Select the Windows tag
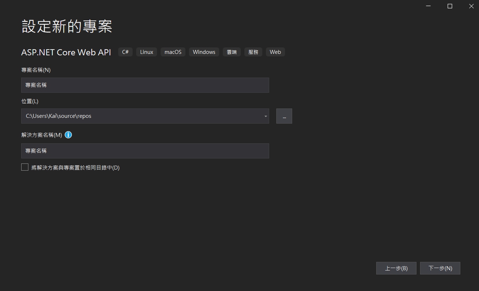479x291 pixels. [204, 52]
